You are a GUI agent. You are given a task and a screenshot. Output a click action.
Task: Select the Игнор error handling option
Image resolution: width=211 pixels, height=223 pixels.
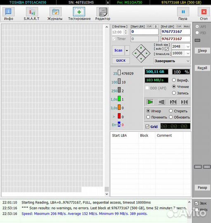coord(148,111)
